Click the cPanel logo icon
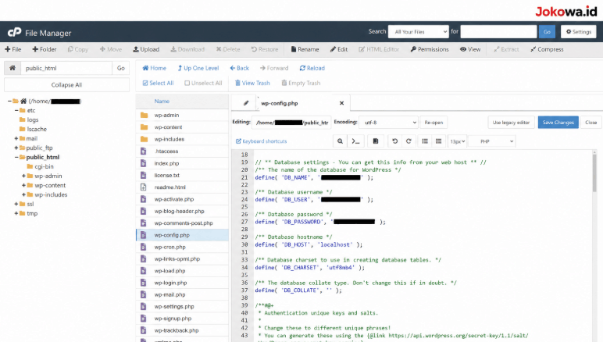The width and height of the screenshot is (603, 342). (x=14, y=32)
